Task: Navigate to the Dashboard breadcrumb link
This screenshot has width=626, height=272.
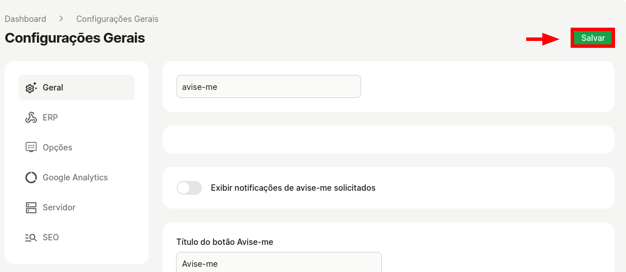Action: point(25,19)
